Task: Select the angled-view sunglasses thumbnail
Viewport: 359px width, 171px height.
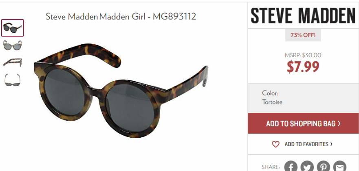Action: point(12,28)
